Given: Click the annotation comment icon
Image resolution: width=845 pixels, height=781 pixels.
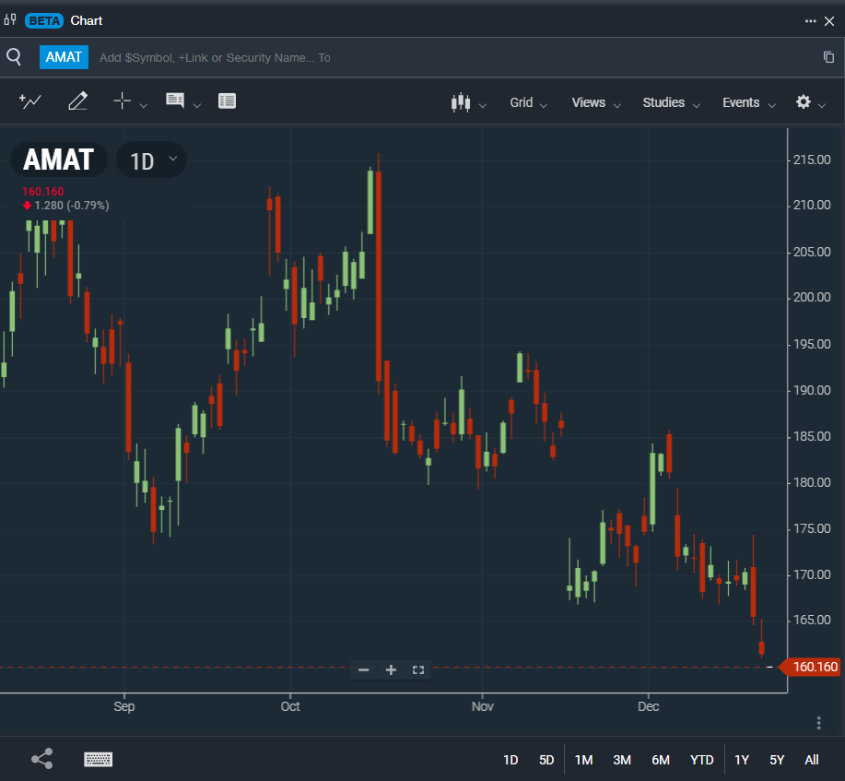Looking at the screenshot, I should pos(175,101).
